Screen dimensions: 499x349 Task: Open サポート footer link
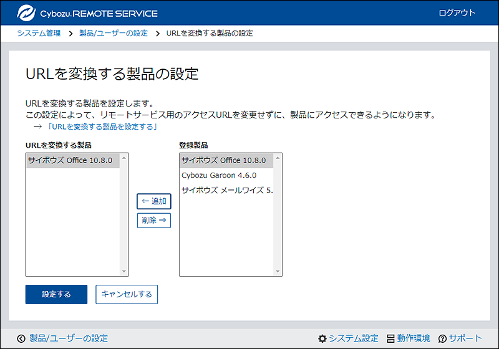[x=465, y=338]
